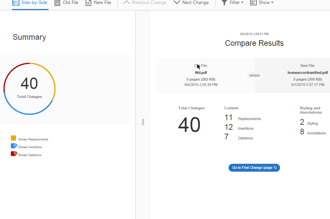Click the pane splitter handle

pos(143,122)
